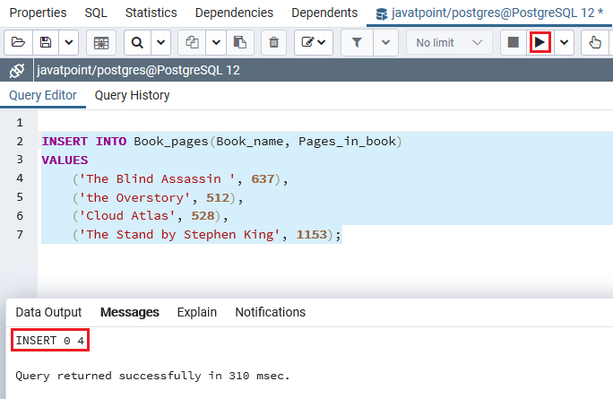Expand the save options dropdown arrow
613x399 pixels.
(x=69, y=42)
